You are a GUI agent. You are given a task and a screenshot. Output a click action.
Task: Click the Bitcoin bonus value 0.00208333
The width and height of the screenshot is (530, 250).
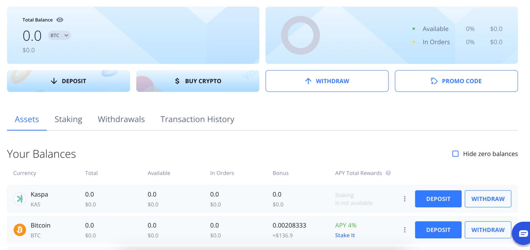click(x=289, y=225)
